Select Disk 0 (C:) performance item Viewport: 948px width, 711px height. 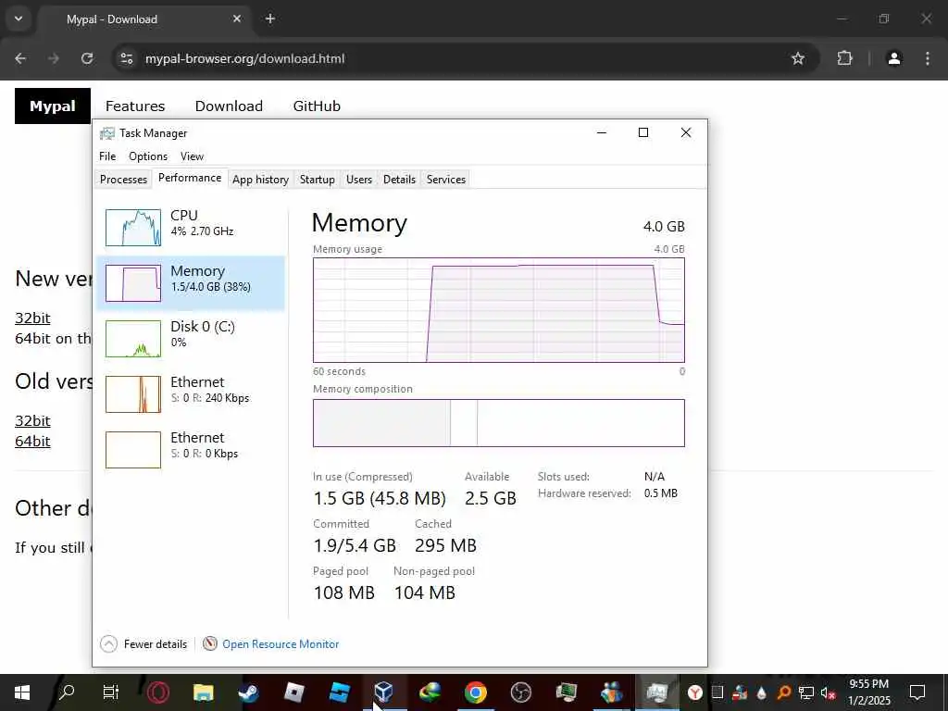191,339
